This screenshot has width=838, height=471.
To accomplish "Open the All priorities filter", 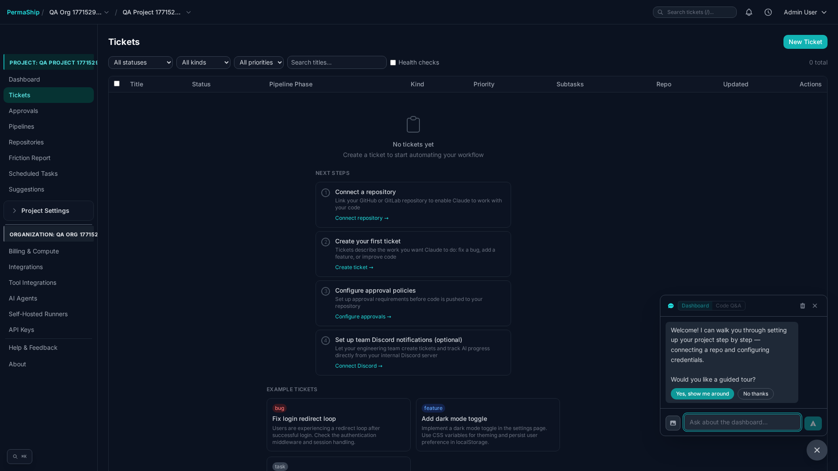I will tap(258, 62).
